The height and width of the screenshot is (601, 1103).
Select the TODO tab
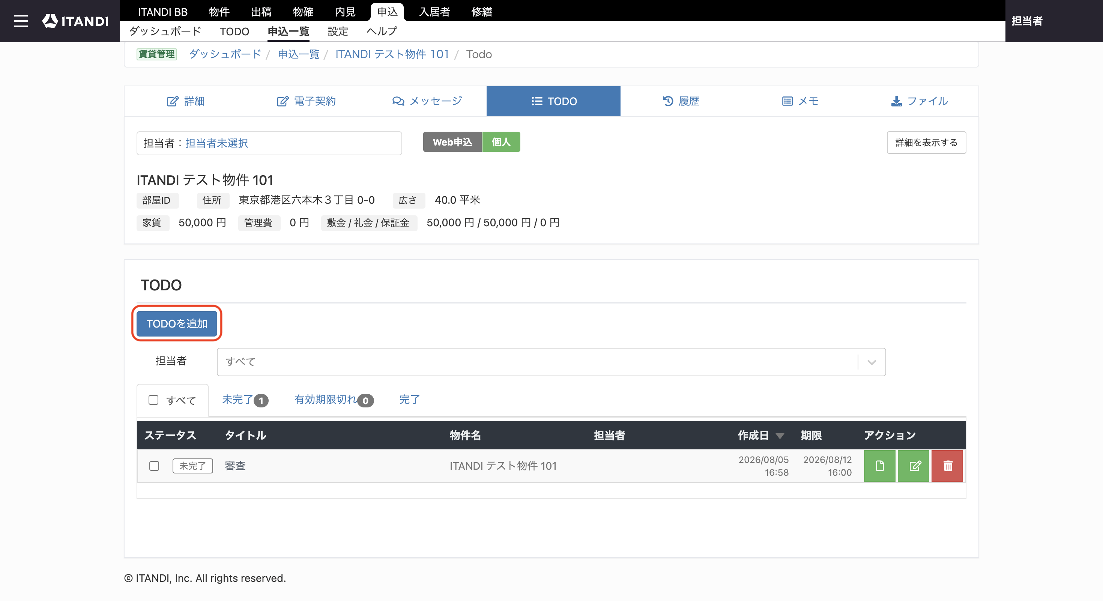(553, 101)
